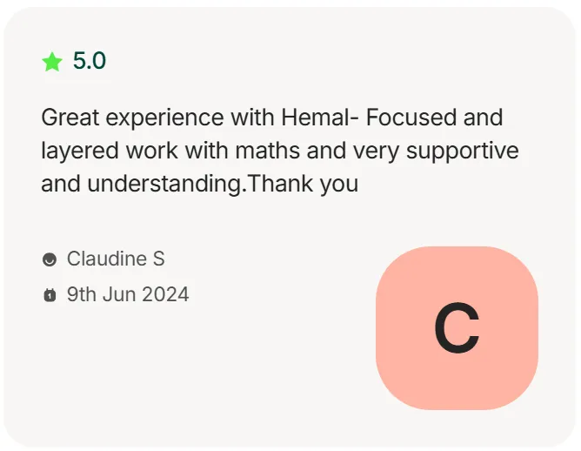Open the pink C avatar tile
The image size is (581, 451).
pyautogui.click(x=457, y=328)
